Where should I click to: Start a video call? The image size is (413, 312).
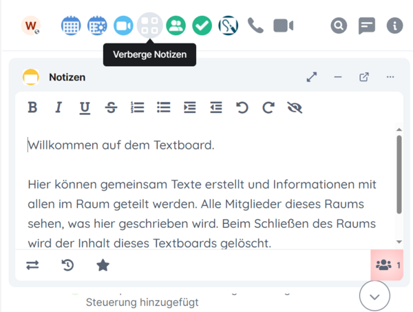(x=284, y=25)
